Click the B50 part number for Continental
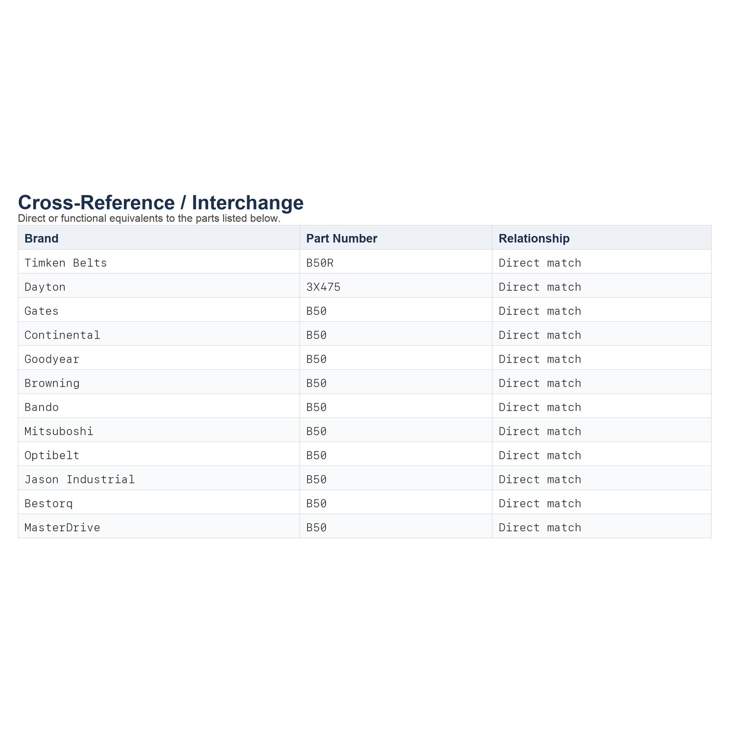The height and width of the screenshot is (729, 729). click(x=317, y=335)
